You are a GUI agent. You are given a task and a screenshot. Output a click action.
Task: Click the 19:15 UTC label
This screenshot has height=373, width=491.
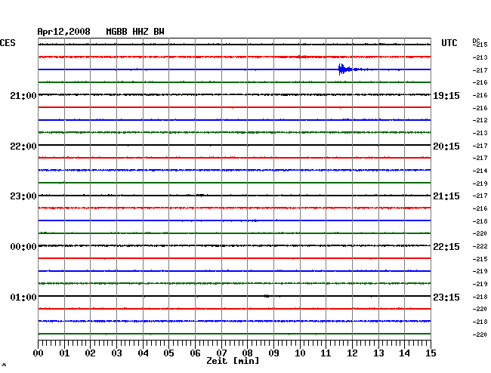coord(446,95)
